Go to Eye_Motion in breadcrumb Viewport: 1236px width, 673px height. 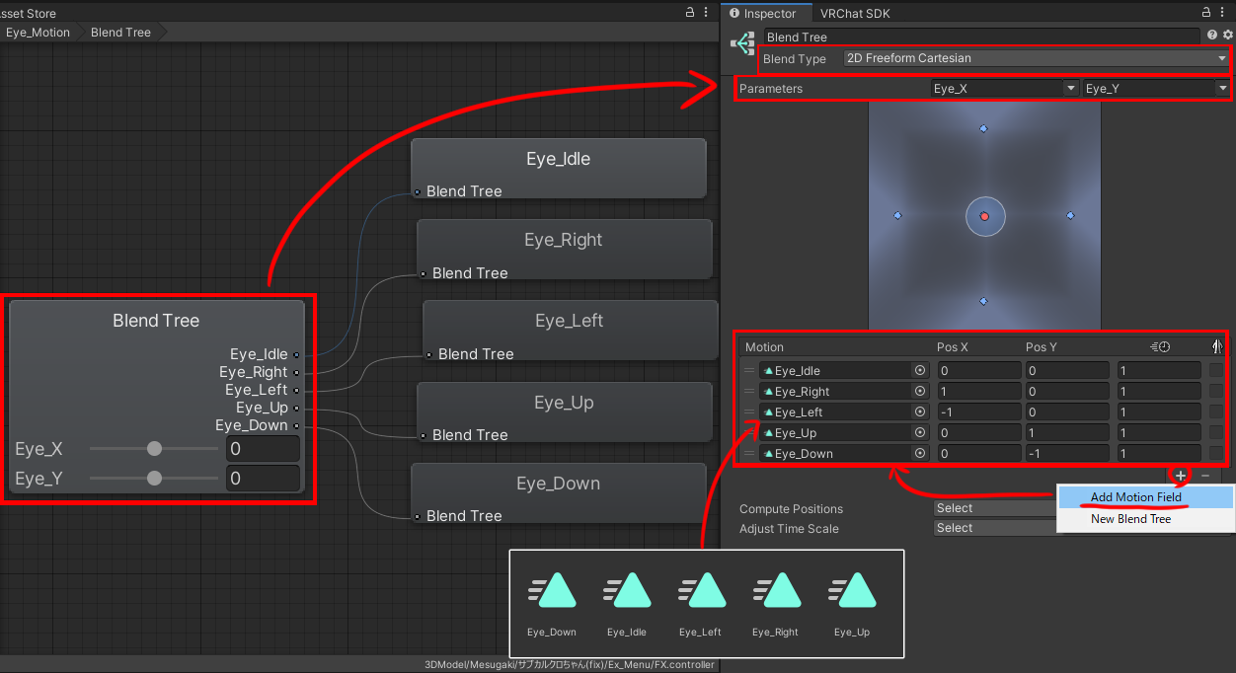(38, 33)
